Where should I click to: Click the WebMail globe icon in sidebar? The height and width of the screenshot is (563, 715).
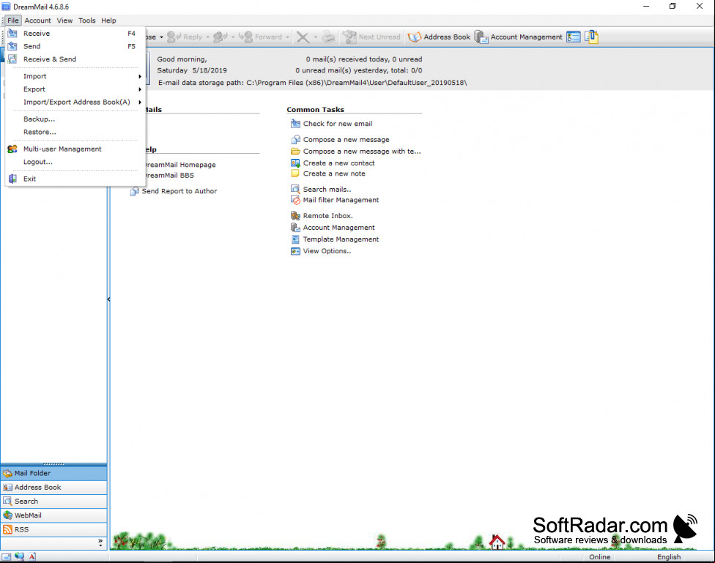click(x=7, y=515)
